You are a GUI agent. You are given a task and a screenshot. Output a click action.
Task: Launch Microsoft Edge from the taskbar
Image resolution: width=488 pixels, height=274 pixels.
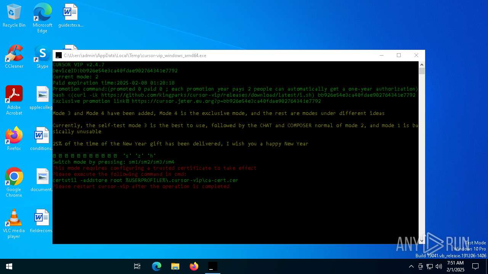pos(157,266)
